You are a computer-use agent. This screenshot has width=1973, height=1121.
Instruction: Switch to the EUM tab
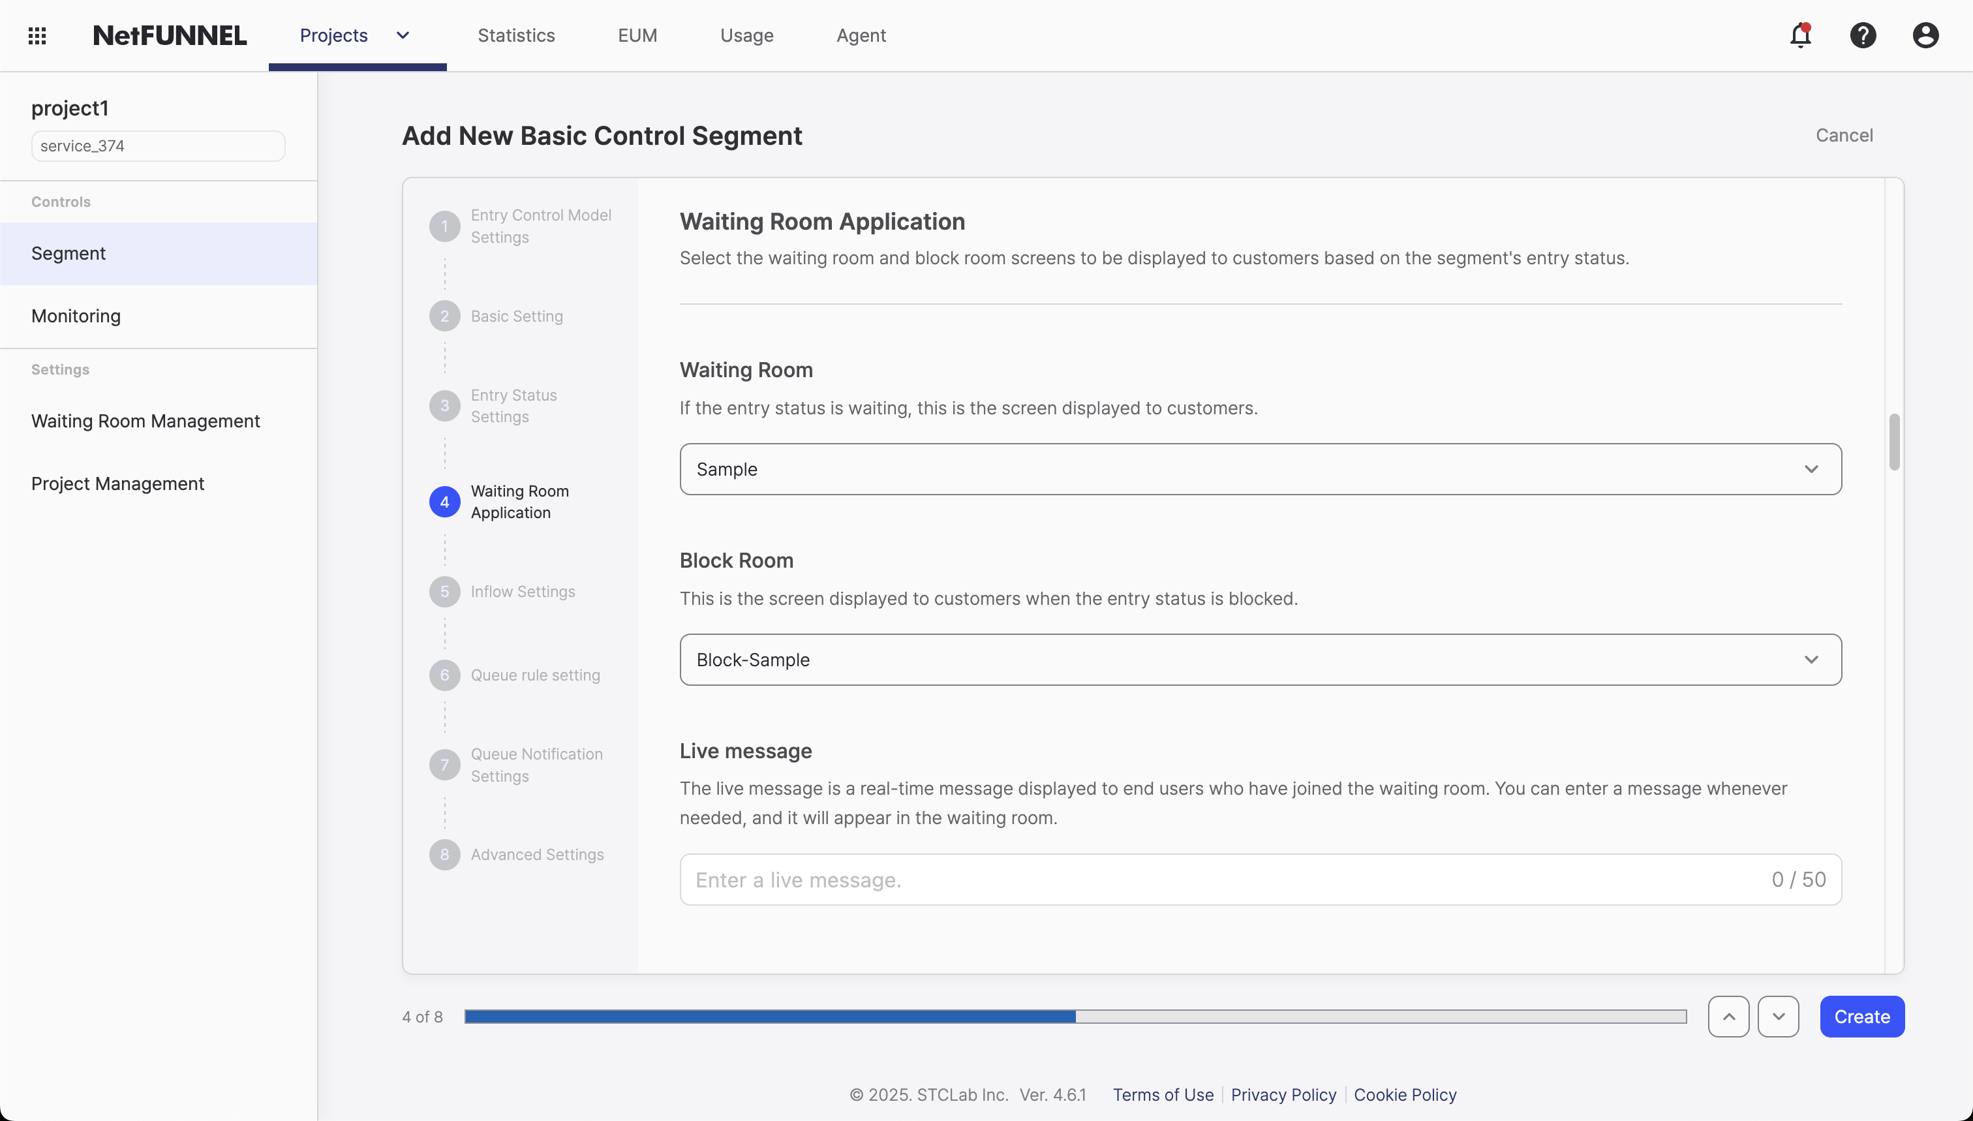[x=637, y=35]
